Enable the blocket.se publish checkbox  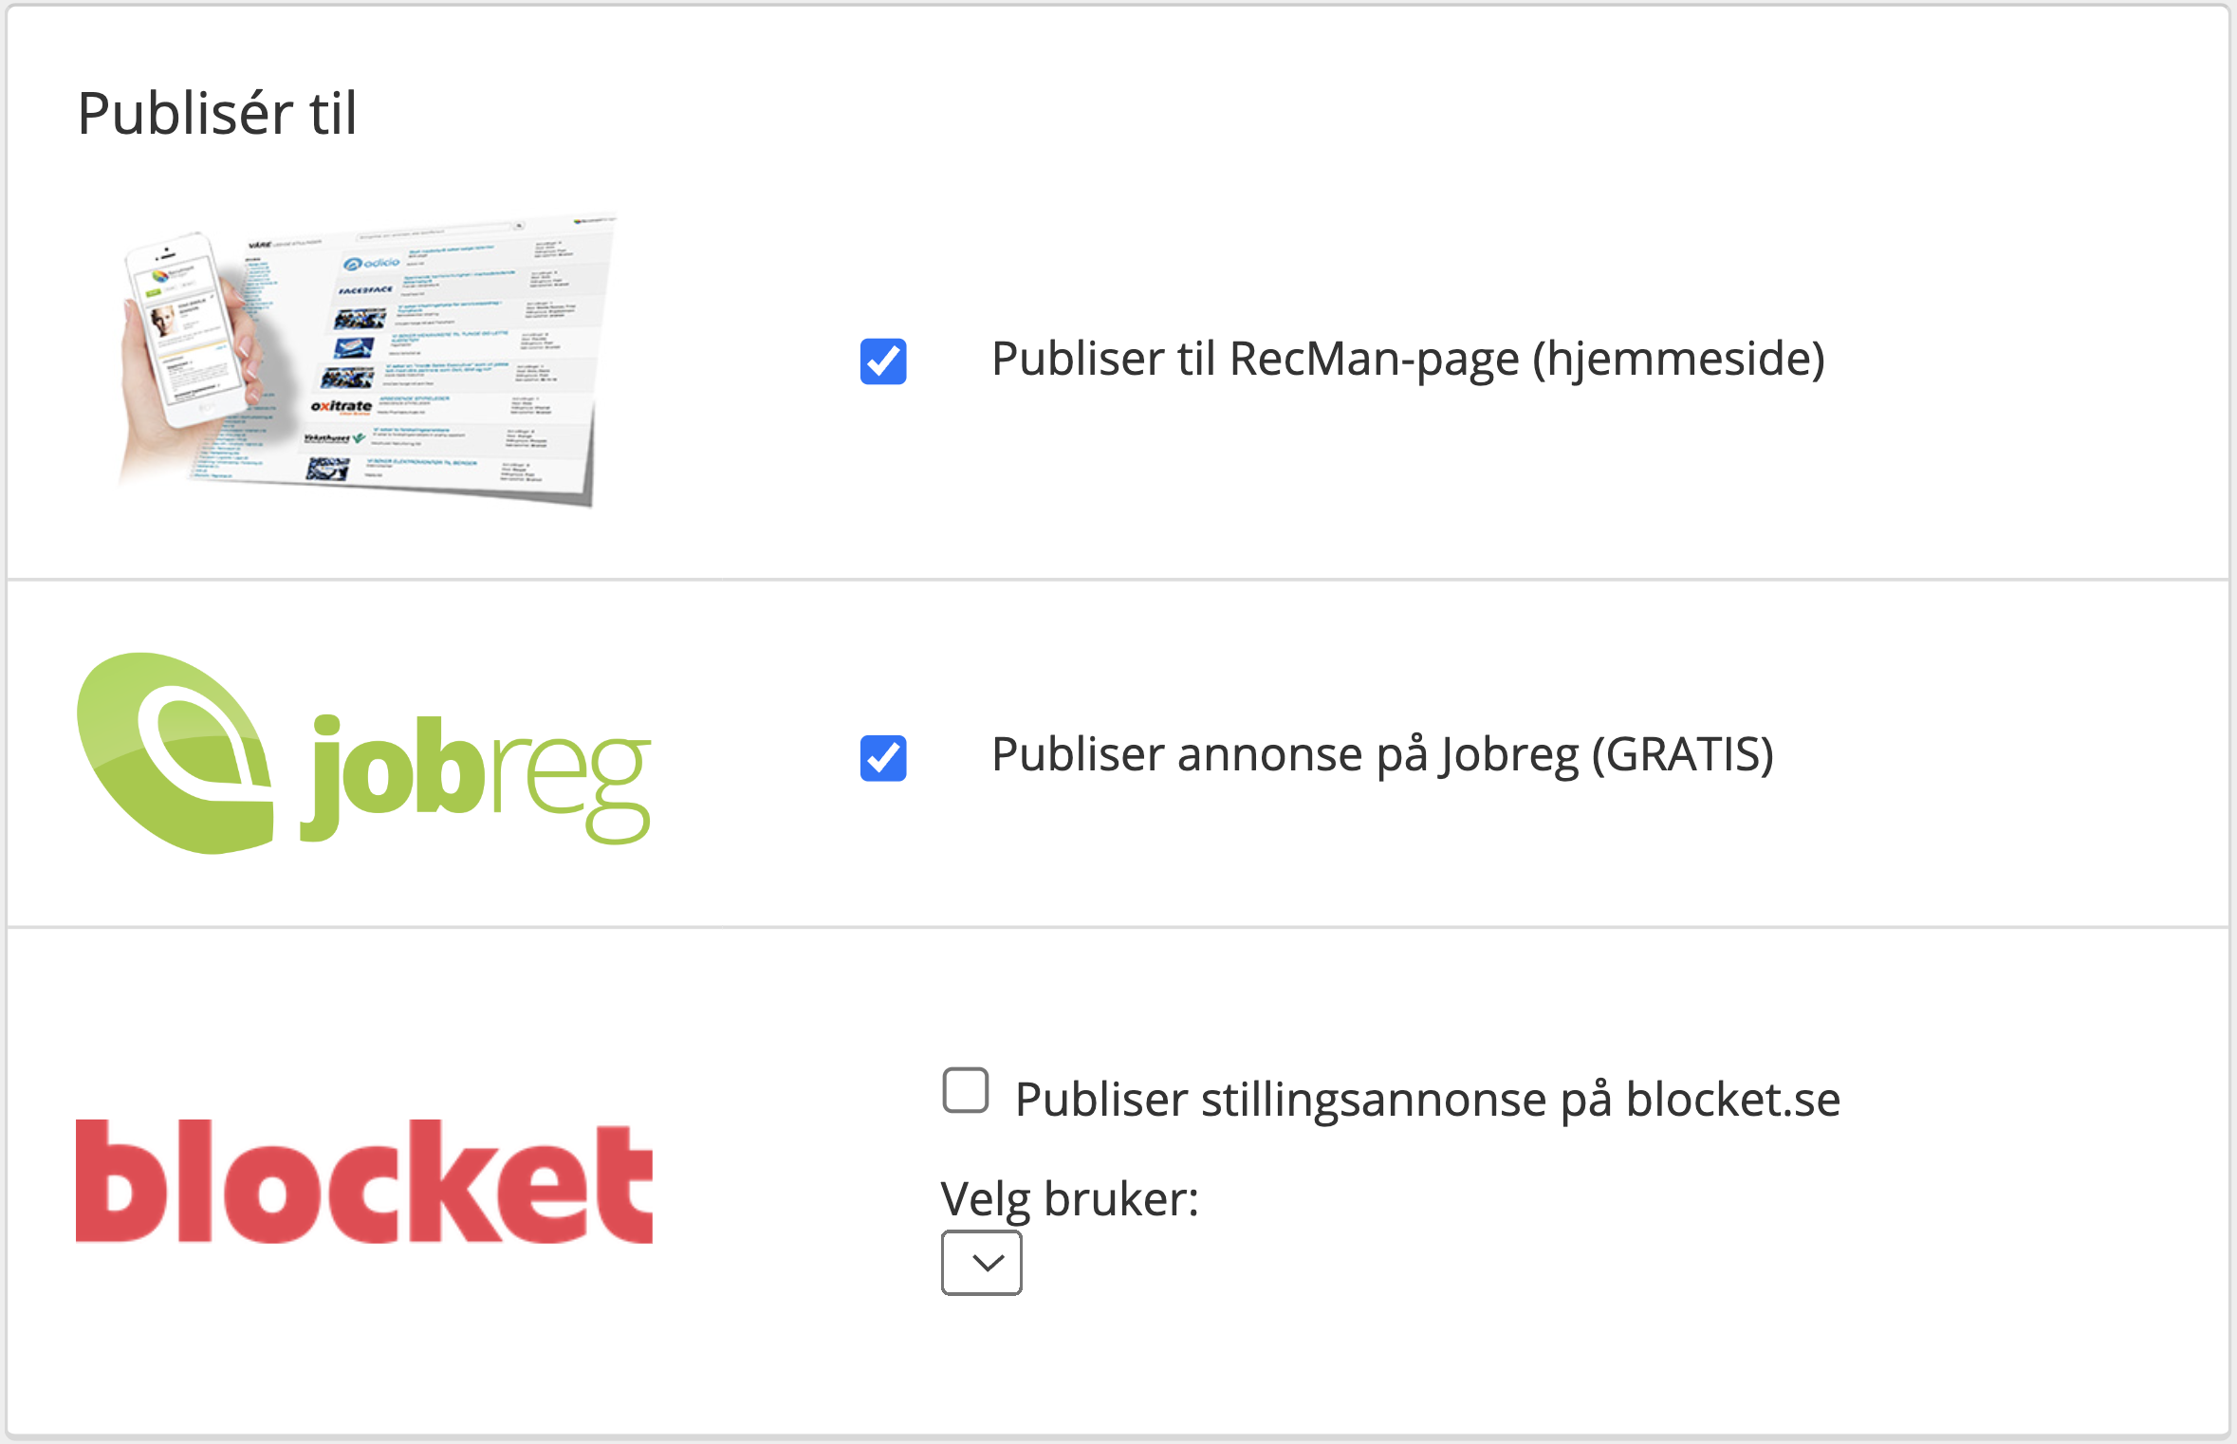[966, 1090]
